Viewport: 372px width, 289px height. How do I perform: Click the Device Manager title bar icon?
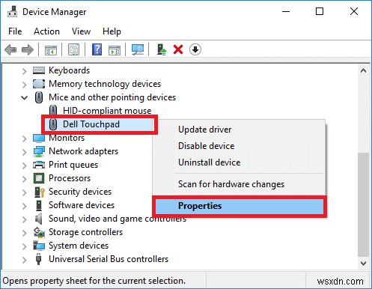pyautogui.click(x=12, y=11)
